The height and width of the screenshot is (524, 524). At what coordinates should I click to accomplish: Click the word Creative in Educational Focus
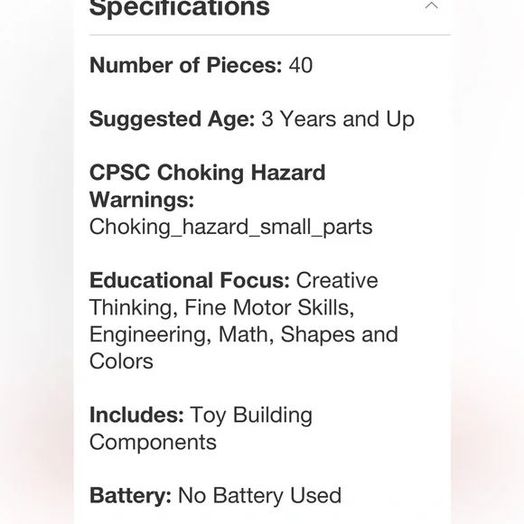337,280
